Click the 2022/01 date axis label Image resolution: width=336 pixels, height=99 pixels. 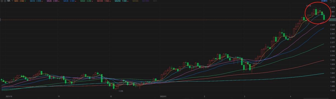click(163, 97)
